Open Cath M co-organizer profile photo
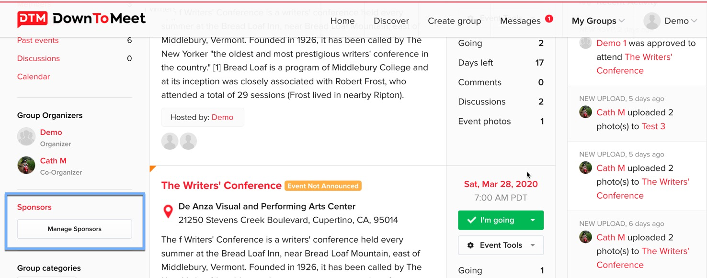The image size is (707, 278). pos(26,166)
